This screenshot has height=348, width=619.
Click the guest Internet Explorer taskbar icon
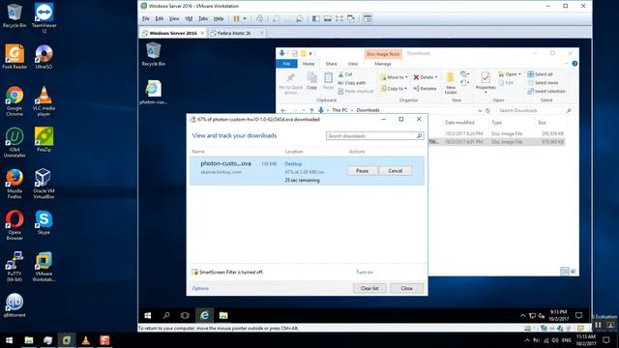click(204, 315)
